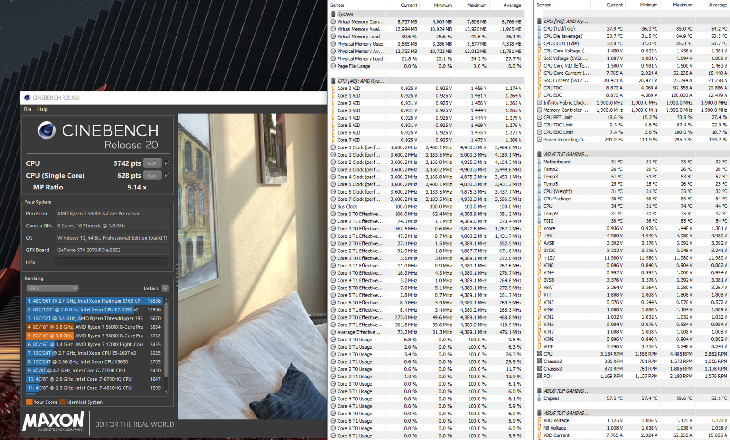Click the Page File Usage row icon

(333, 66)
